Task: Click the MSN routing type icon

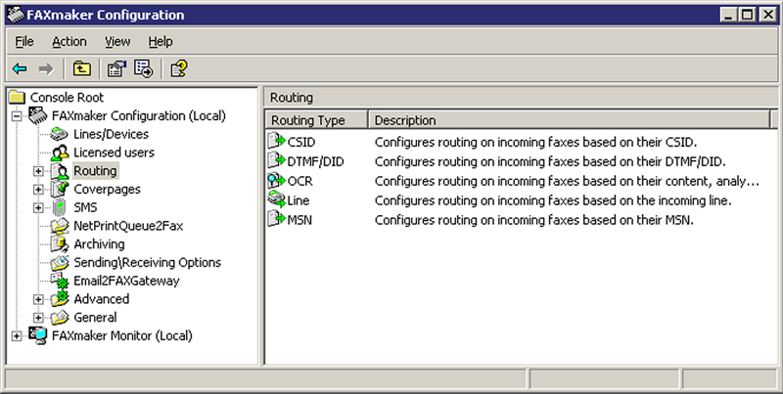Action: click(x=276, y=219)
